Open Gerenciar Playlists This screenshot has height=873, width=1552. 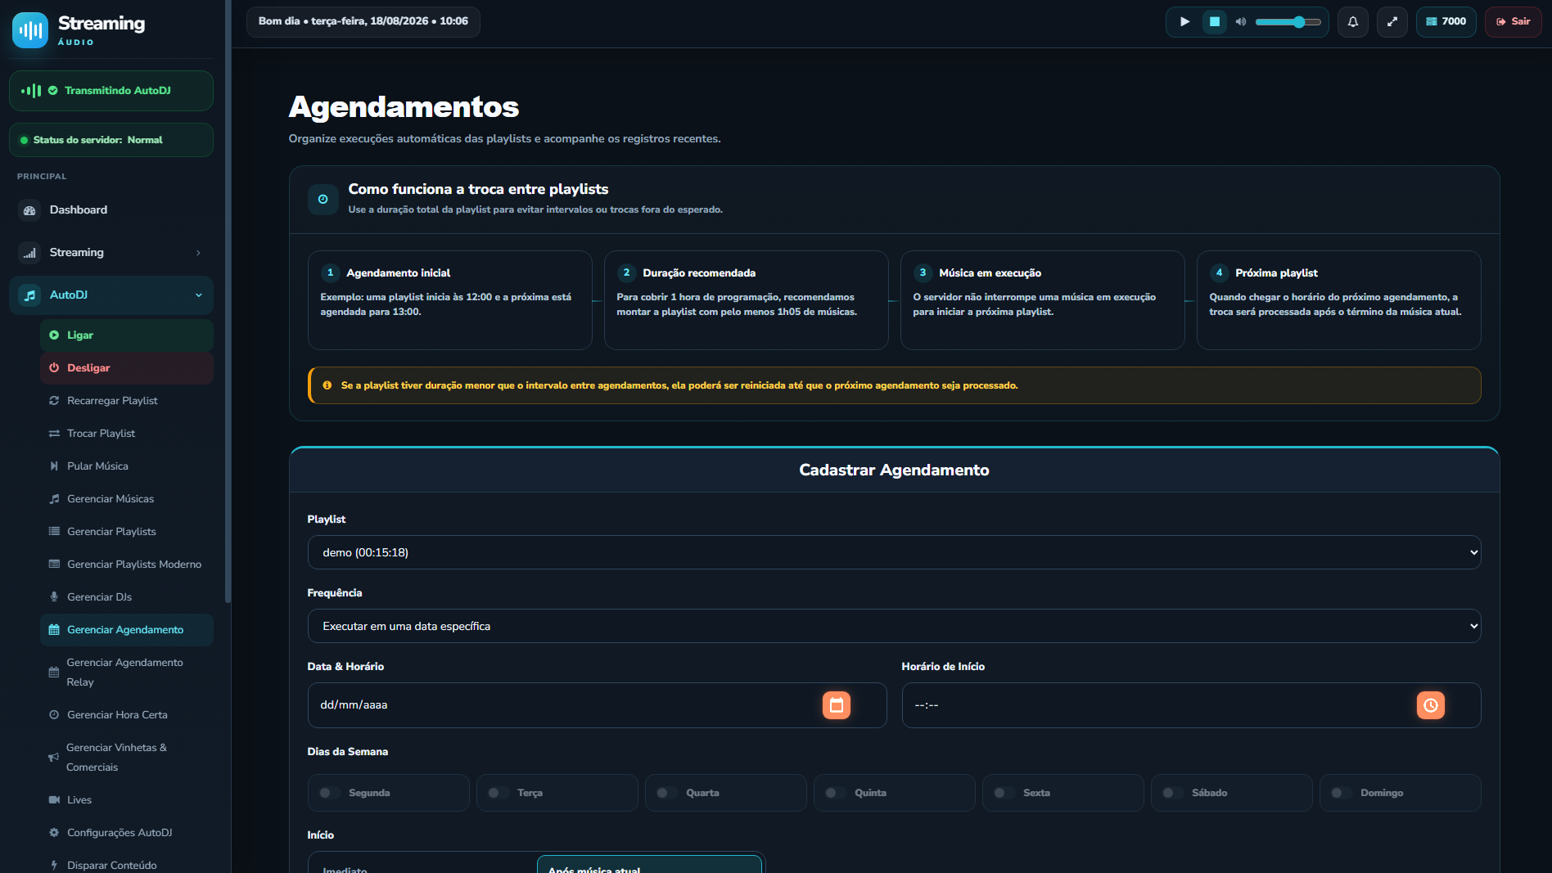click(x=127, y=532)
